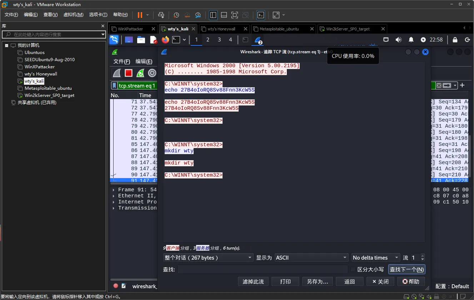Click the VMware pause virtual machine icon

[x=140, y=15]
